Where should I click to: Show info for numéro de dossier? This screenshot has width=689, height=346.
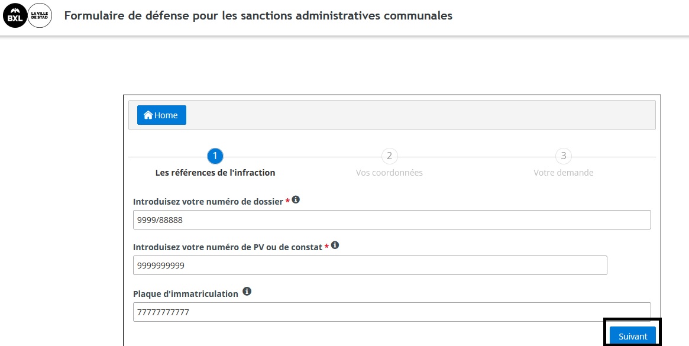click(296, 200)
